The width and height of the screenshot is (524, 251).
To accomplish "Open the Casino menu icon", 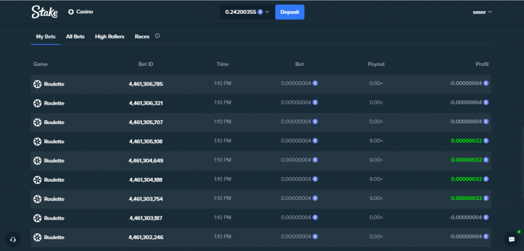I will tap(71, 12).
